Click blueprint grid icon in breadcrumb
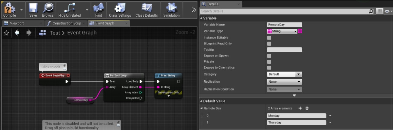This screenshot has width=393, height=130. pos(42,33)
